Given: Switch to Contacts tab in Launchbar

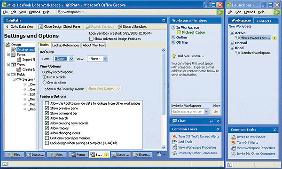Looking at the screenshot, I should pyautogui.click(x=264, y=21).
